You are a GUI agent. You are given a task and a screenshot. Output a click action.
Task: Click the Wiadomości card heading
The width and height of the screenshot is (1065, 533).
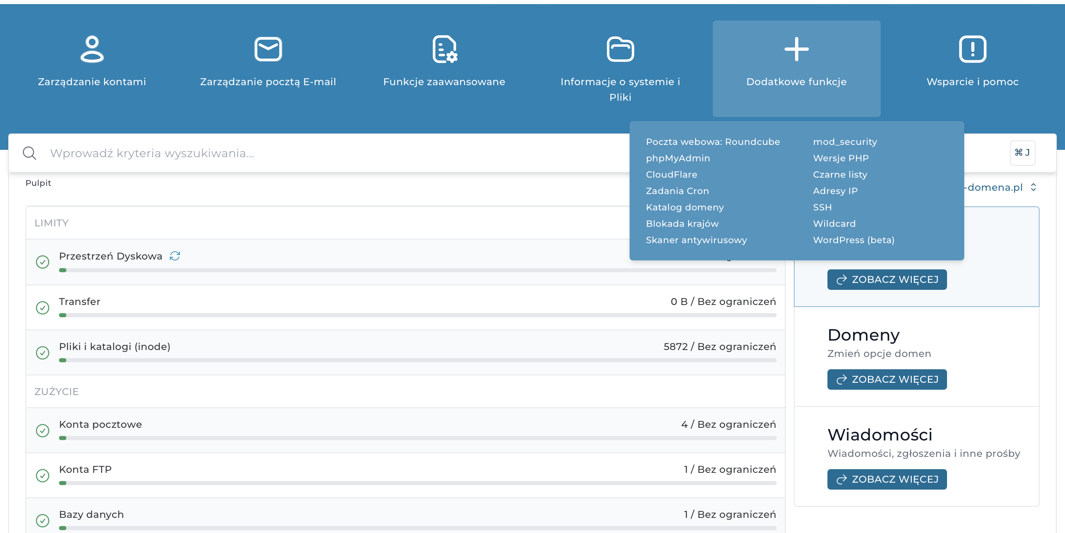pos(879,434)
